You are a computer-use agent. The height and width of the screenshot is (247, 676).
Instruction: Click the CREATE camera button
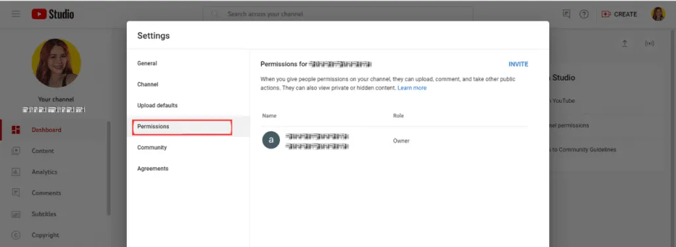coord(619,14)
